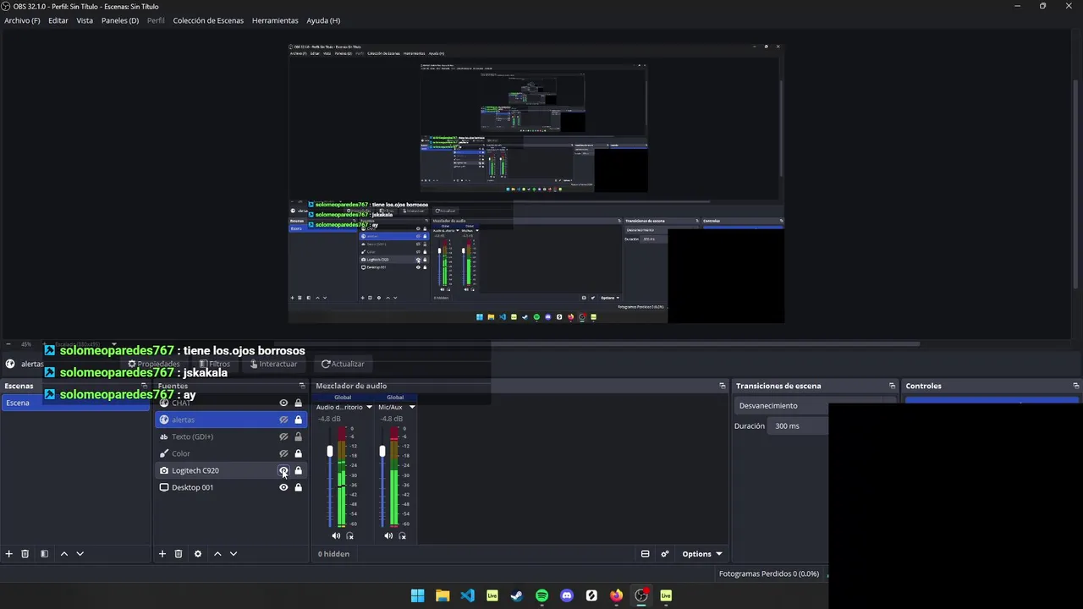
Task: Undock the Mezclador de audio panel
Action: pyautogui.click(x=723, y=386)
